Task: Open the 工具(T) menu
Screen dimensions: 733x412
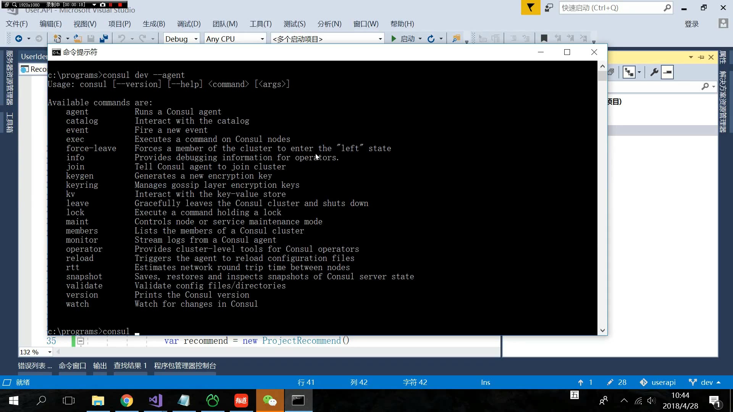Action: pos(261,24)
